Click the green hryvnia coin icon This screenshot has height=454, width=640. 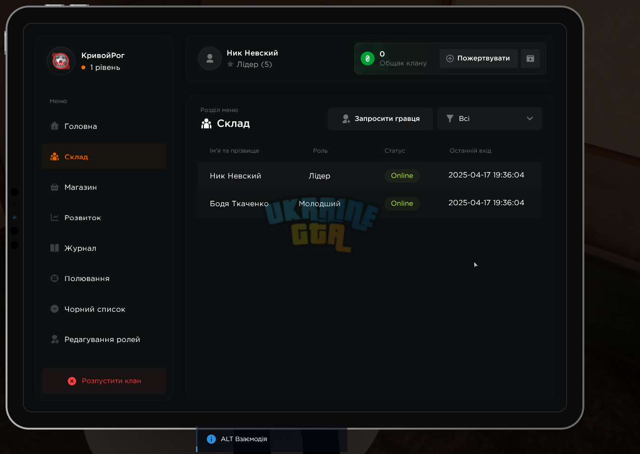(x=368, y=58)
